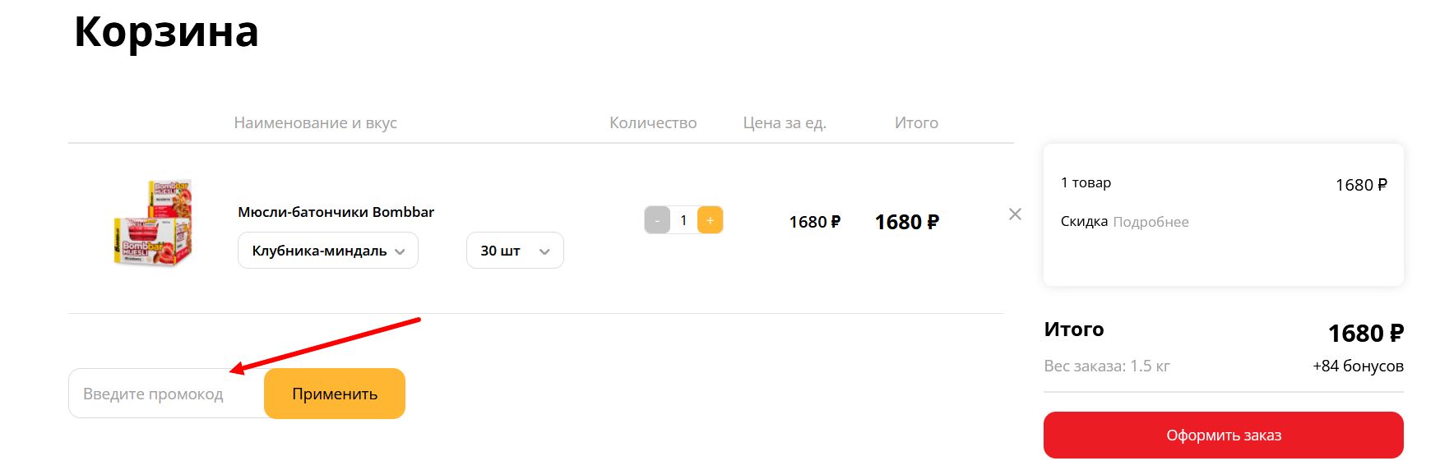Focus the Введите промокод input field
The image size is (1440, 470).
[x=167, y=394]
